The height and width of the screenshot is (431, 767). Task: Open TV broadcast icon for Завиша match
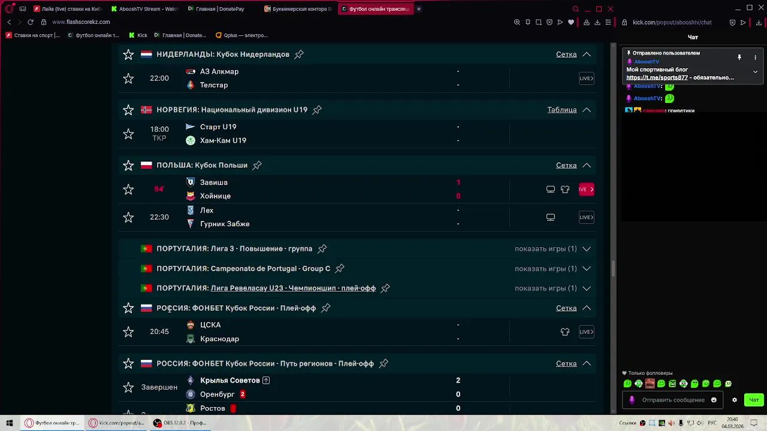pyautogui.click(x=551, y=190)
